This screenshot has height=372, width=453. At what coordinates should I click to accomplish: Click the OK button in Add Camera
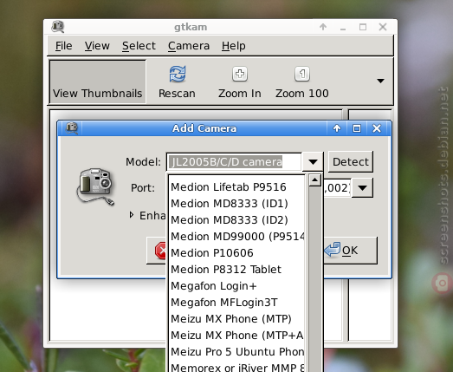pyautogui.click(x=350, y=251)
